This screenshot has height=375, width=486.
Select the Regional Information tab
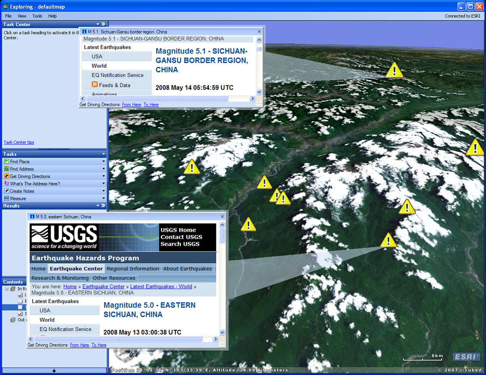[133, 269]
